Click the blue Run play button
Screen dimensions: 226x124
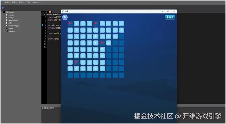point(3,8)
